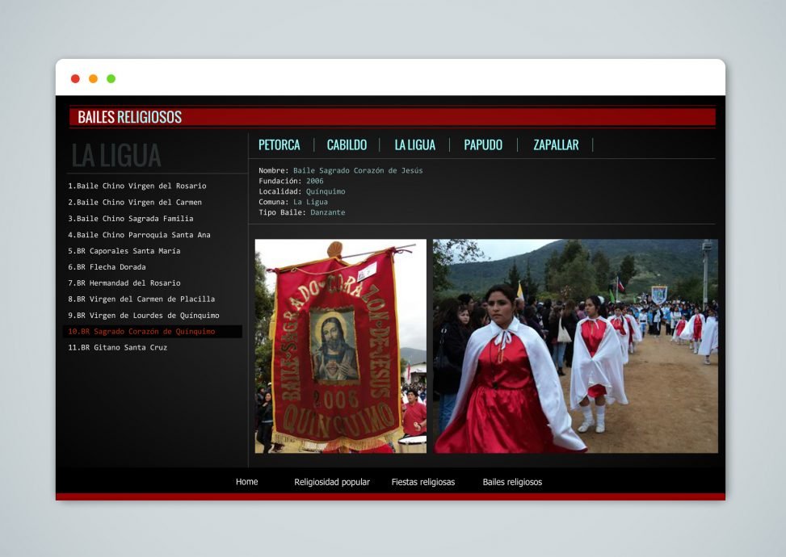Navigate to Fiestas religiosas page
The image size is (786, 557).
[x=423, y=482]
